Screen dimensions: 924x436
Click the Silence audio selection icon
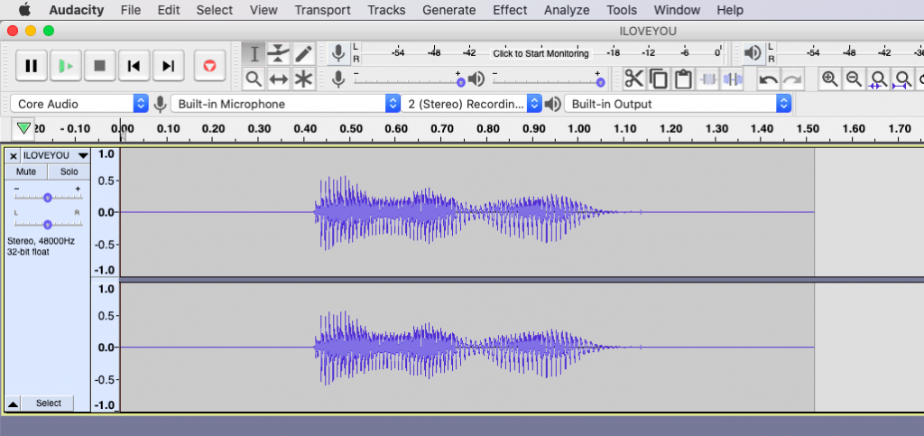(x=733, y=79)
